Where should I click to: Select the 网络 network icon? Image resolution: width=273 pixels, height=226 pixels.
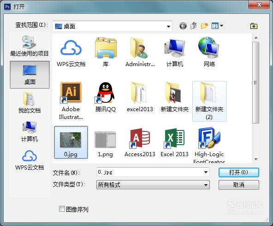click(x=209, y=52)
